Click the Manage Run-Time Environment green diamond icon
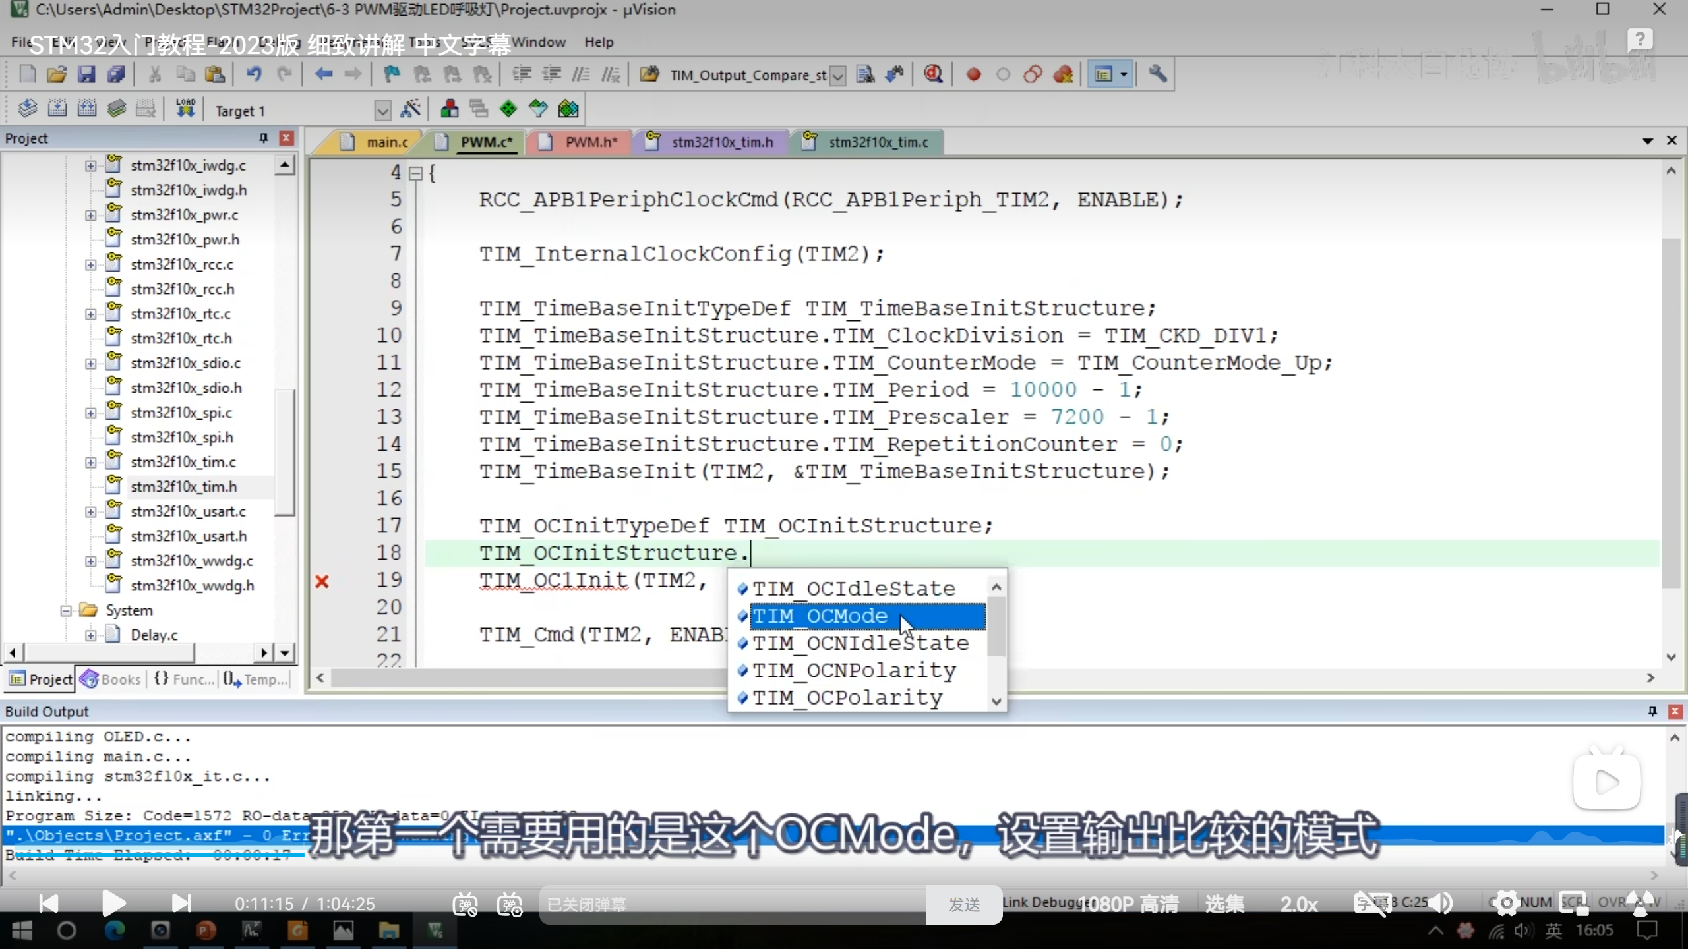The image size is (1688, 949). click(508, 109)
